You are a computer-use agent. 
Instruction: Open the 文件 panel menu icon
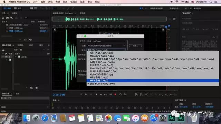pyautogui.click(x=8, y=13)
